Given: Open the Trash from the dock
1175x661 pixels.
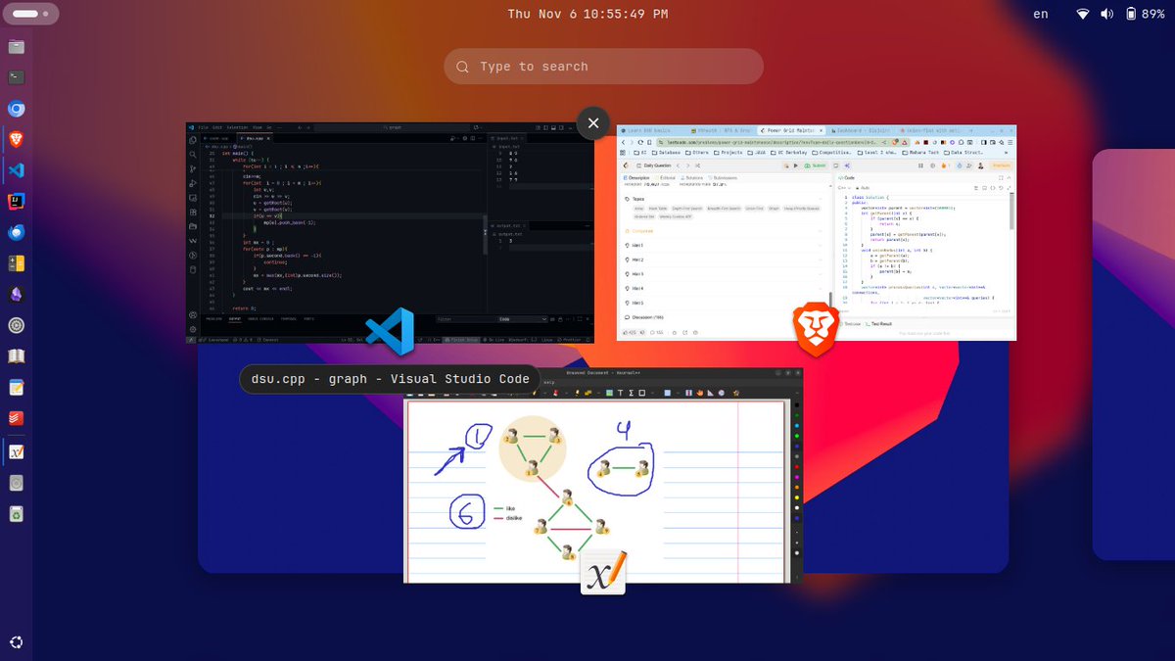Looking at the screenshot, I should (x=17, y=513).
